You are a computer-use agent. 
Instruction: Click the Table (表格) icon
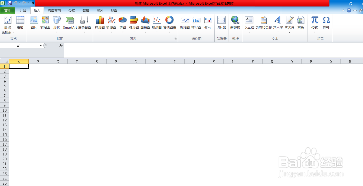20,23
